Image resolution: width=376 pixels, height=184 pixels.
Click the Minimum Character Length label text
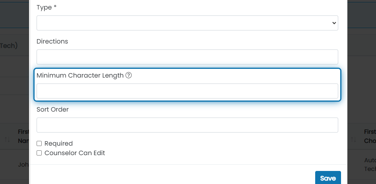pyautogui.click(x=80, y=76)
